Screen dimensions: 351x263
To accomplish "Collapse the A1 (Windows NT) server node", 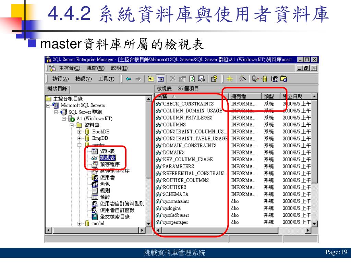I will [x=64, y=118].
